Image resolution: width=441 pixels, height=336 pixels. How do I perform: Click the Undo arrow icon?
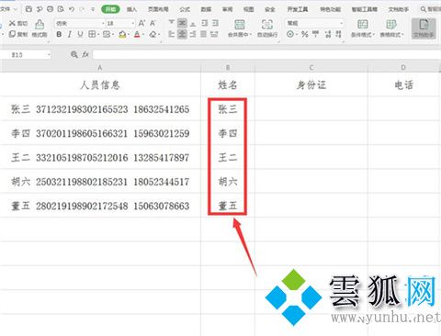point(72,9)
